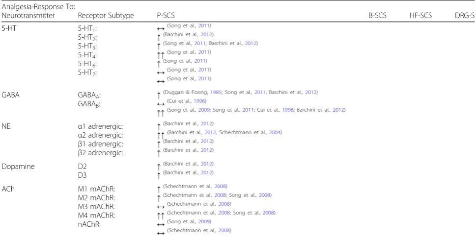Open 2009 link in the four-reference GABA citation

click(204, 110)
